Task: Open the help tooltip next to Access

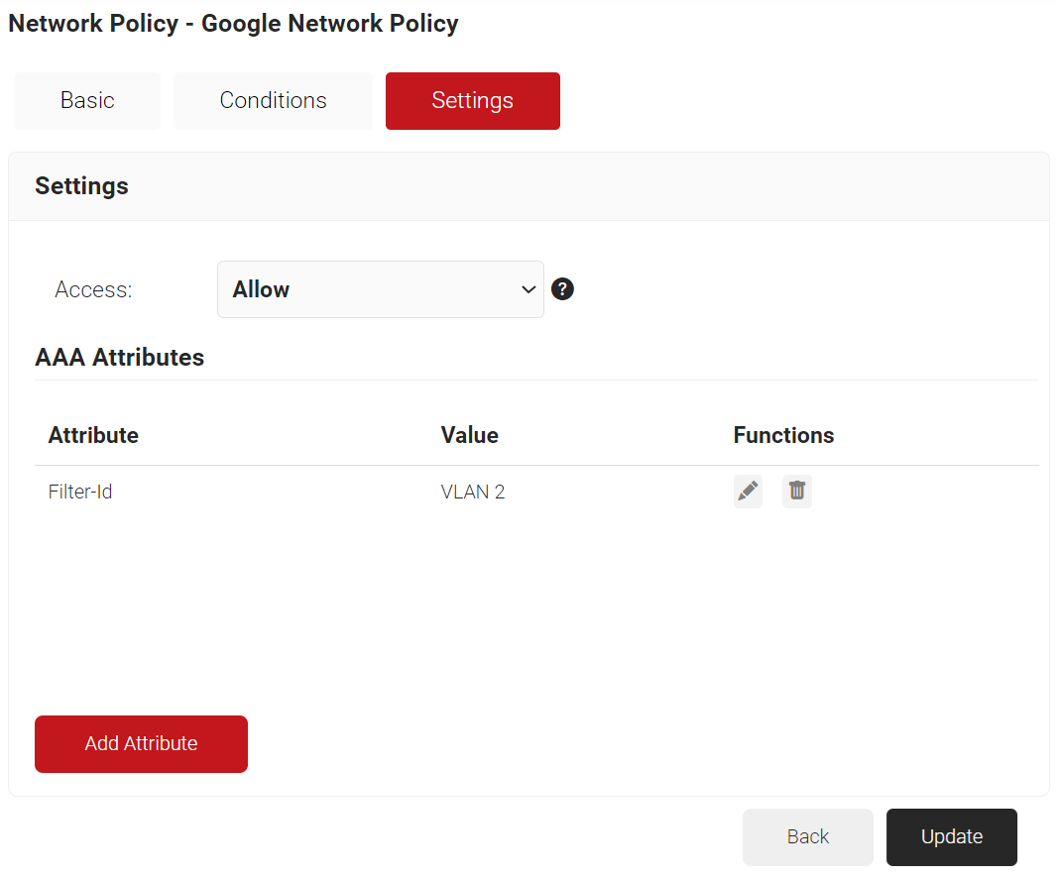Action: pyautogui.click(x=562, y=289)
